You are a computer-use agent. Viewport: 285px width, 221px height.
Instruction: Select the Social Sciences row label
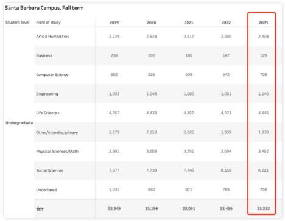tap(49, 170)
